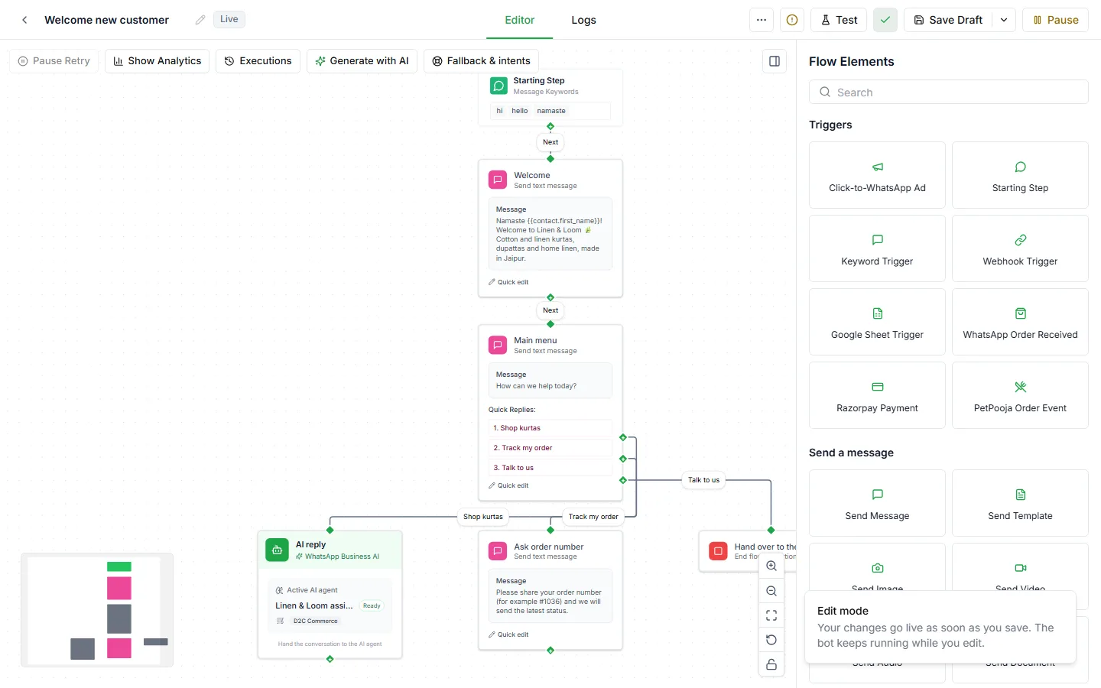The image size is (1101, 688).
Task: Select the Main menu node icon
Action: click(x=498, y=345)
